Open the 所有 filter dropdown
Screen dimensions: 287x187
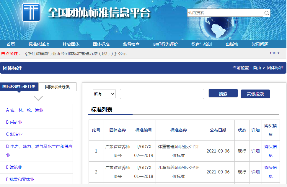pos(104,93)
